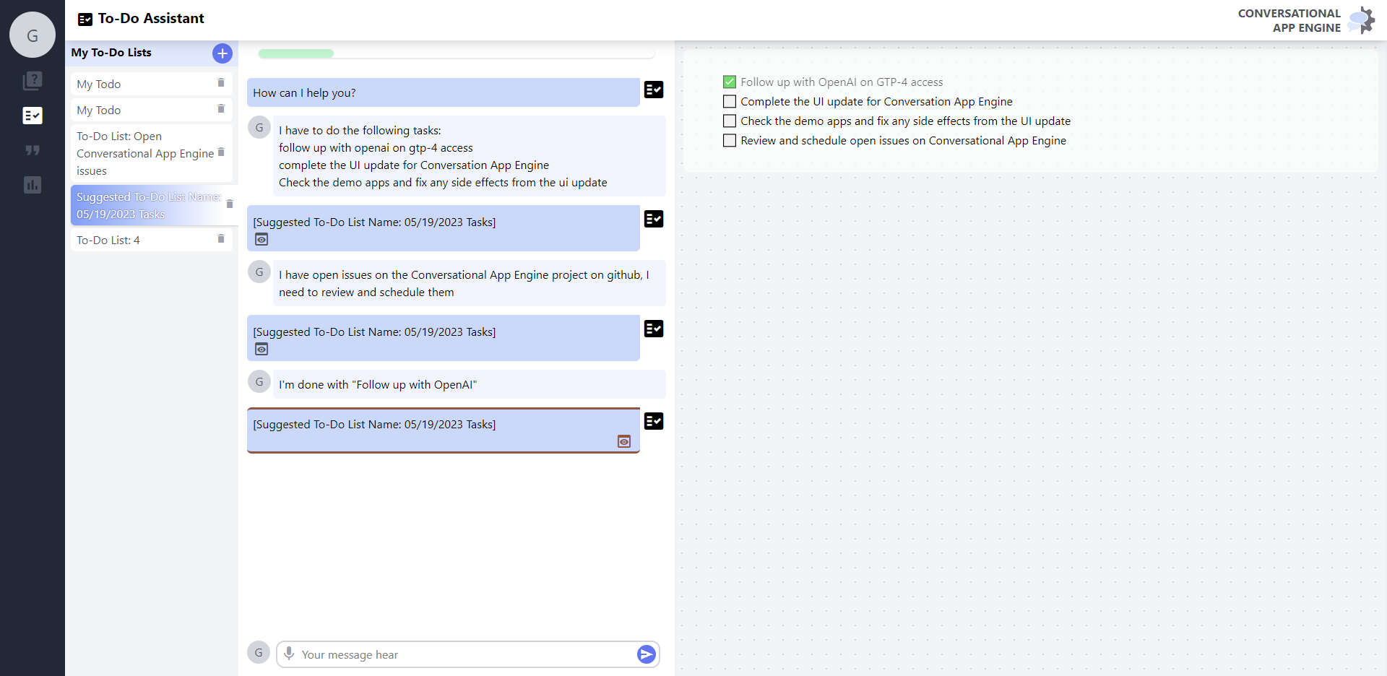
Task: Open 'To-Do List: 4'
Action: 152,240
